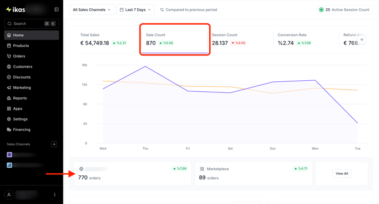Image resolution: width=379 pixels, height=204 pixels.
Task: Click Compared to previous period
Action: tap(188, 10)
